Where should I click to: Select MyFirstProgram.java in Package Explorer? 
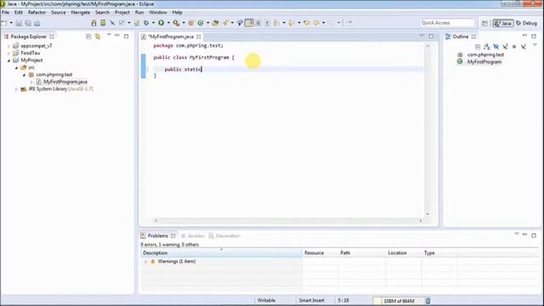pos(65,82)
